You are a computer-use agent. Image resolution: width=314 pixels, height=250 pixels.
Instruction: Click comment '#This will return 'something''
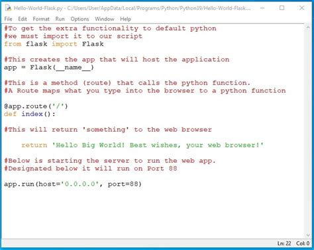pos(108,130)
